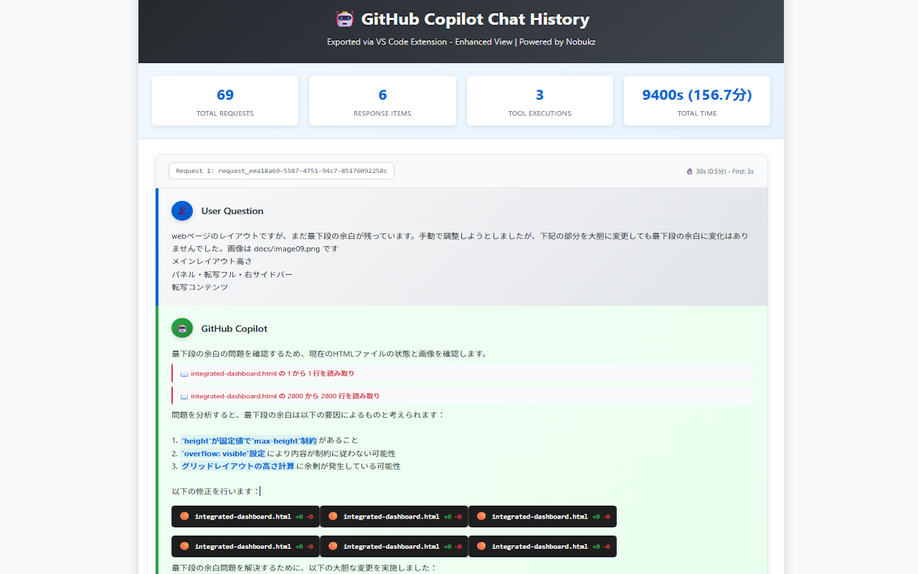Screen dimensions: 918x574
Task: Click the line '転写コンテンツ' in the question
Action: (199, 287)
